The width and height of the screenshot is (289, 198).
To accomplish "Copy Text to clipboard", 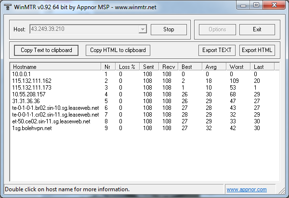I will 46,50.
